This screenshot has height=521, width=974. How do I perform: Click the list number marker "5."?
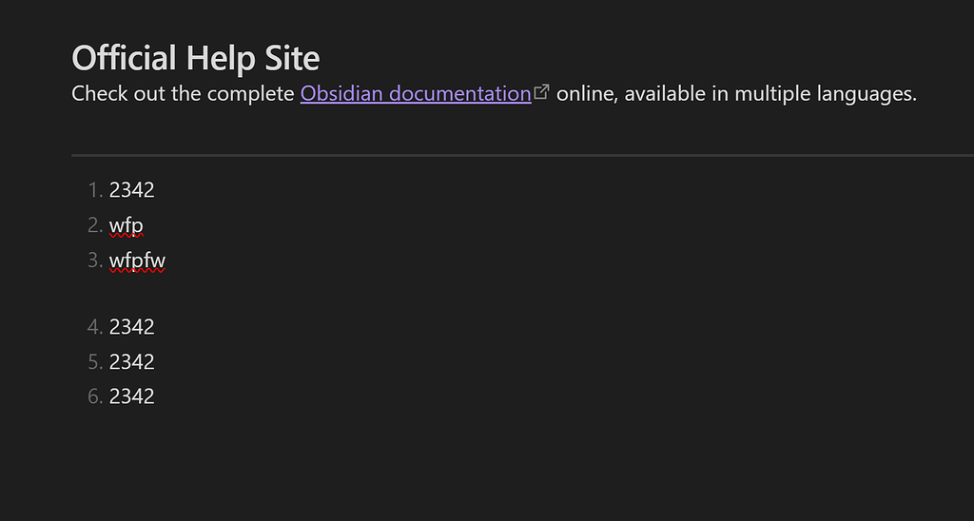(x=94, y=362)
